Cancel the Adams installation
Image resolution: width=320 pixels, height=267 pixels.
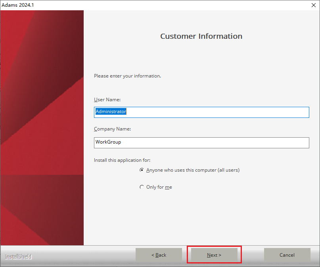[x=287, y=255]
